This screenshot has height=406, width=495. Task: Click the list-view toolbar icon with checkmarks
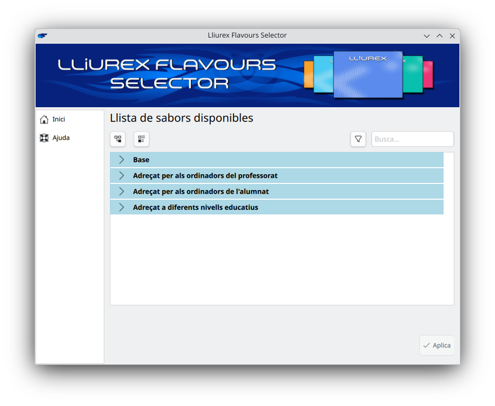pyautogui.click(x=141, y=139)
